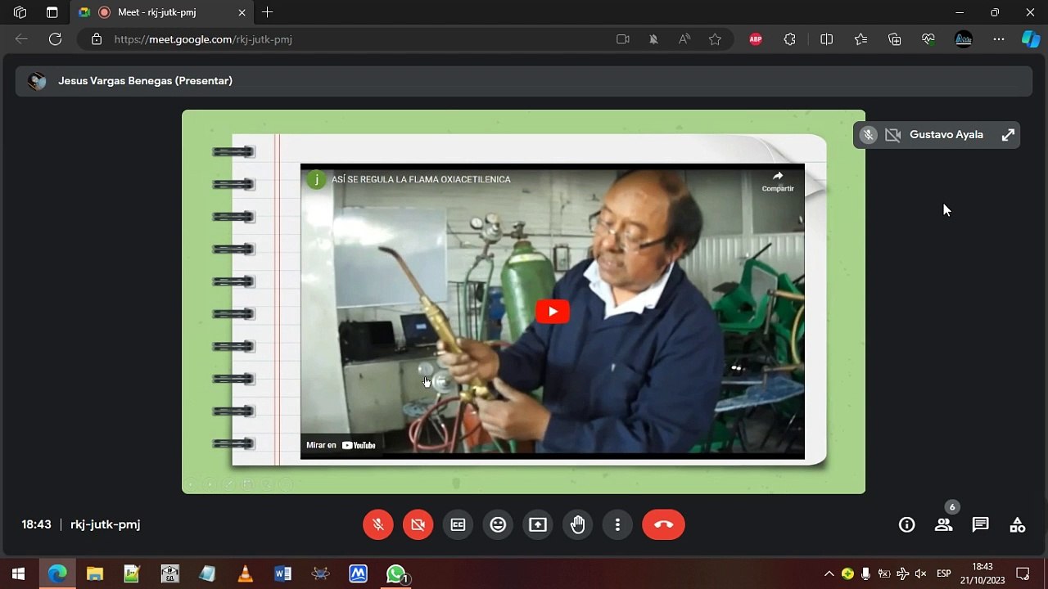Go back to the previous page

[x=21, y=39]
